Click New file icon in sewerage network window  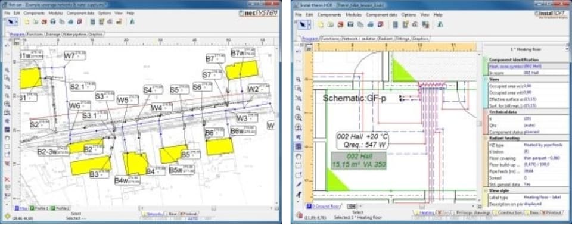27,22
